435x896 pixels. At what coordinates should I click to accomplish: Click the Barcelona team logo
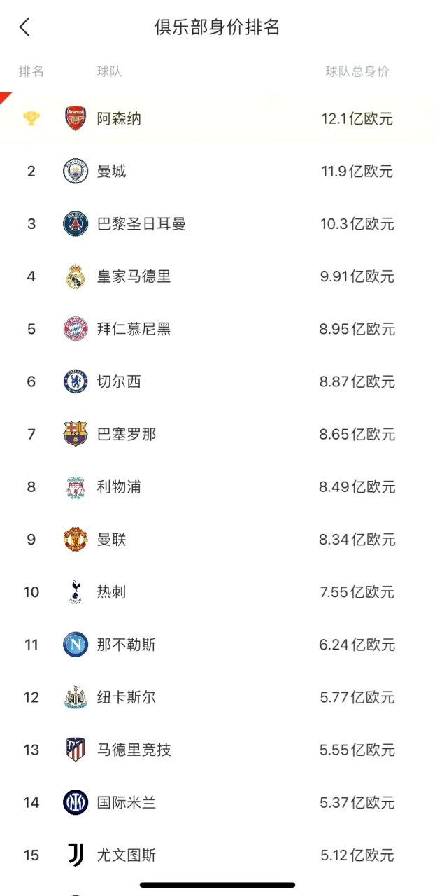coord(76,434)
